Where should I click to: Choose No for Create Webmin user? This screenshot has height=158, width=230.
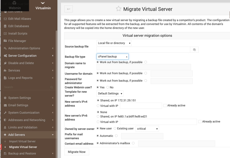pos(108,87)
